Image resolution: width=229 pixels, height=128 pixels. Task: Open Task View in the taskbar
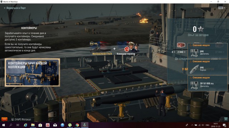pyautogui.click(x=18, y=125)
